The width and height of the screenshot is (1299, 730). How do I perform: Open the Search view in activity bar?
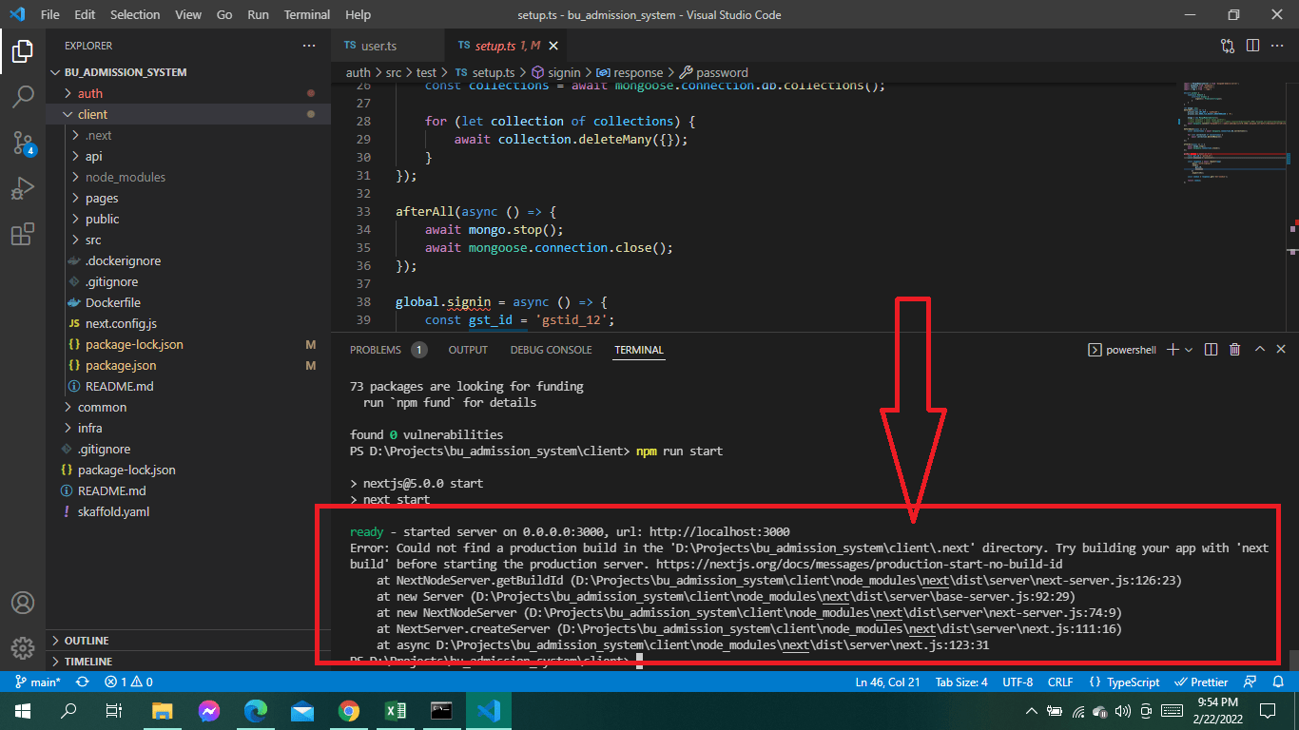coord(23,97)
